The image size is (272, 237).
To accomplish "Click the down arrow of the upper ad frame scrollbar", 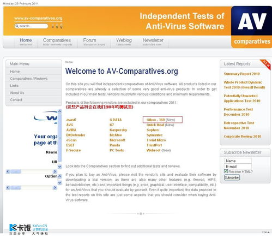I will pyautogui.click(x=59, y=167).
